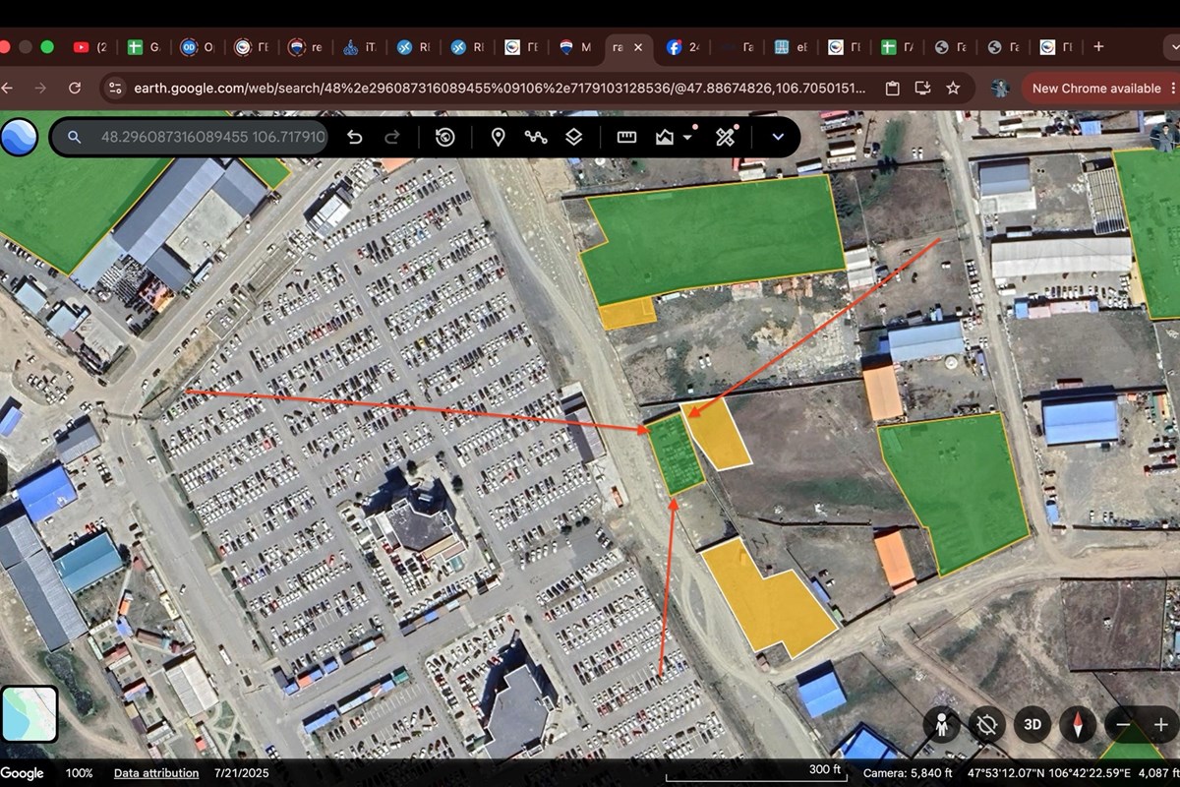This screenshot has height=787, width=1180.
Task: Switch to the Facebook browser tab
Action: point(683,47)
